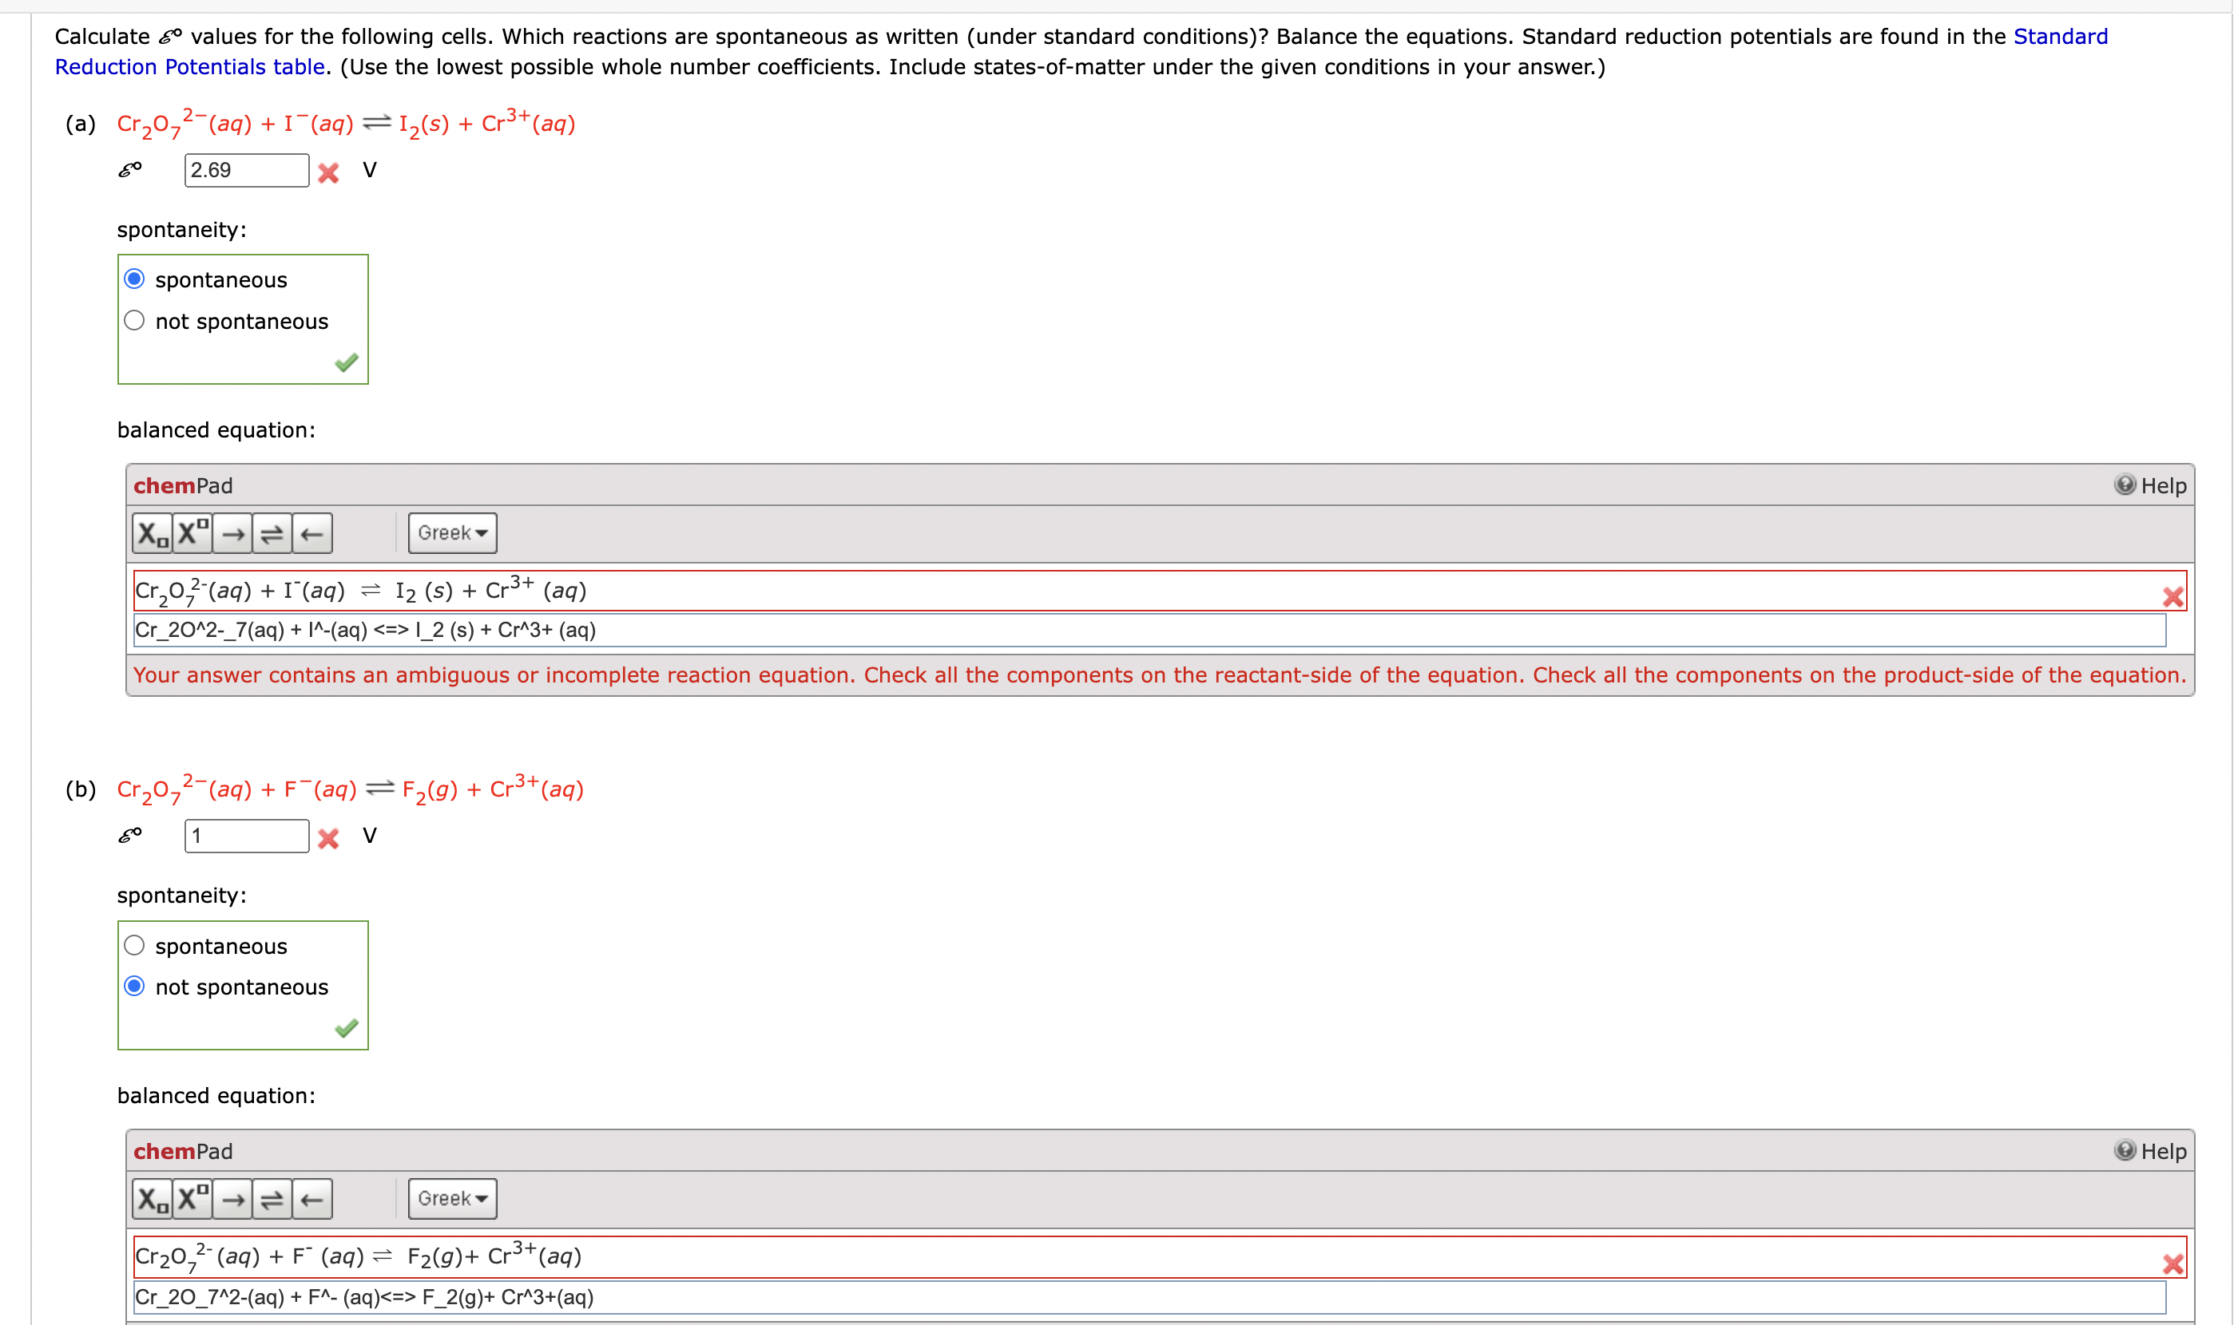The image size is (2234, 1325).
Task: Click superscript tool in part (a) chemPad
Action: (x=193, y=534)
